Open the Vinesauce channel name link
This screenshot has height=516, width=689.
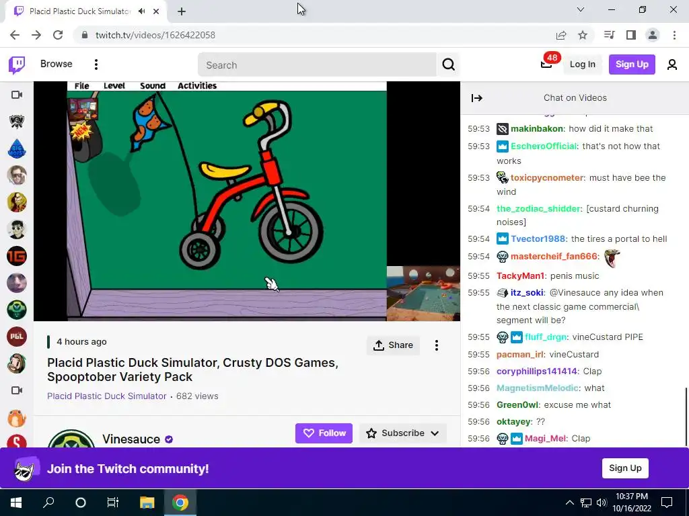[x=131, y=439]
